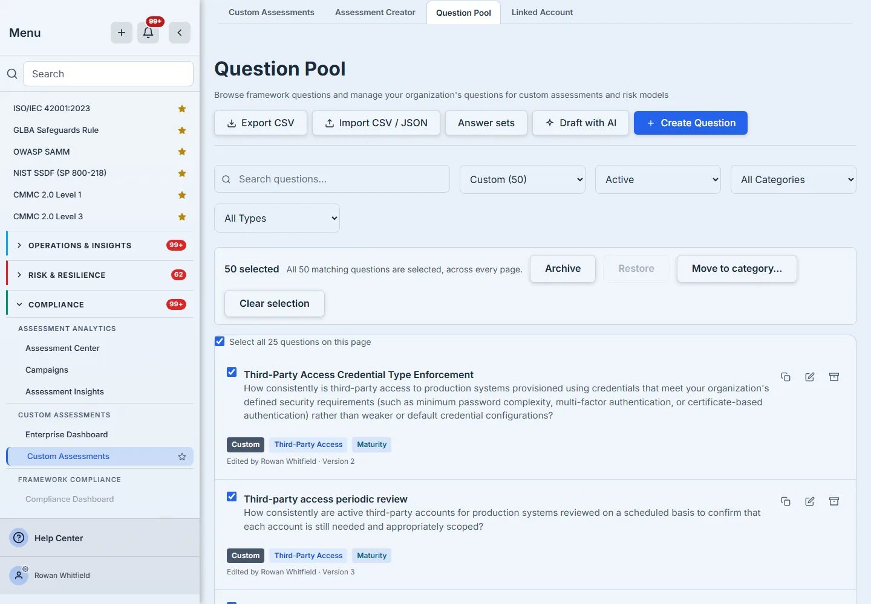The image size is (871, 604).
Task: Uncheck Third-party access periodic review checkbox
Action: [232, 496]
